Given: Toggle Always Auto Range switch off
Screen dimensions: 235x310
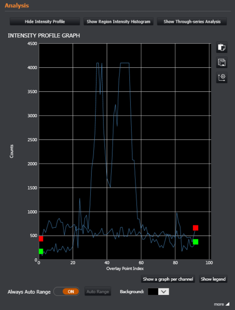Looking at the screenshot, I should pos(67,291).
